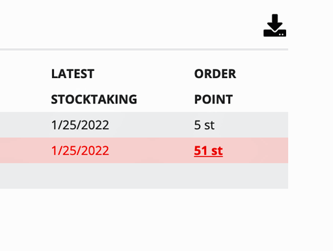Image resolution: width=333 pixels, height=251 pixels.
Task: Click gray first row area left of date
Action: [25, 125]
